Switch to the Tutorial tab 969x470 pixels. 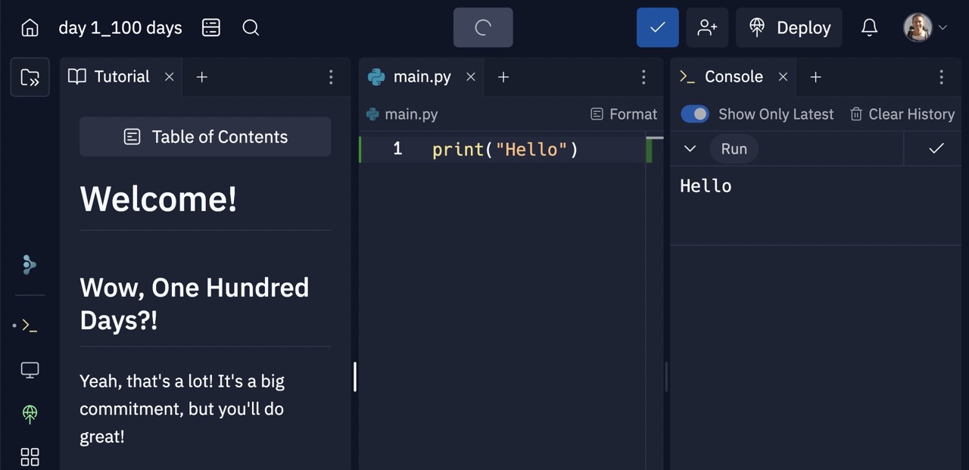(111, 77)
